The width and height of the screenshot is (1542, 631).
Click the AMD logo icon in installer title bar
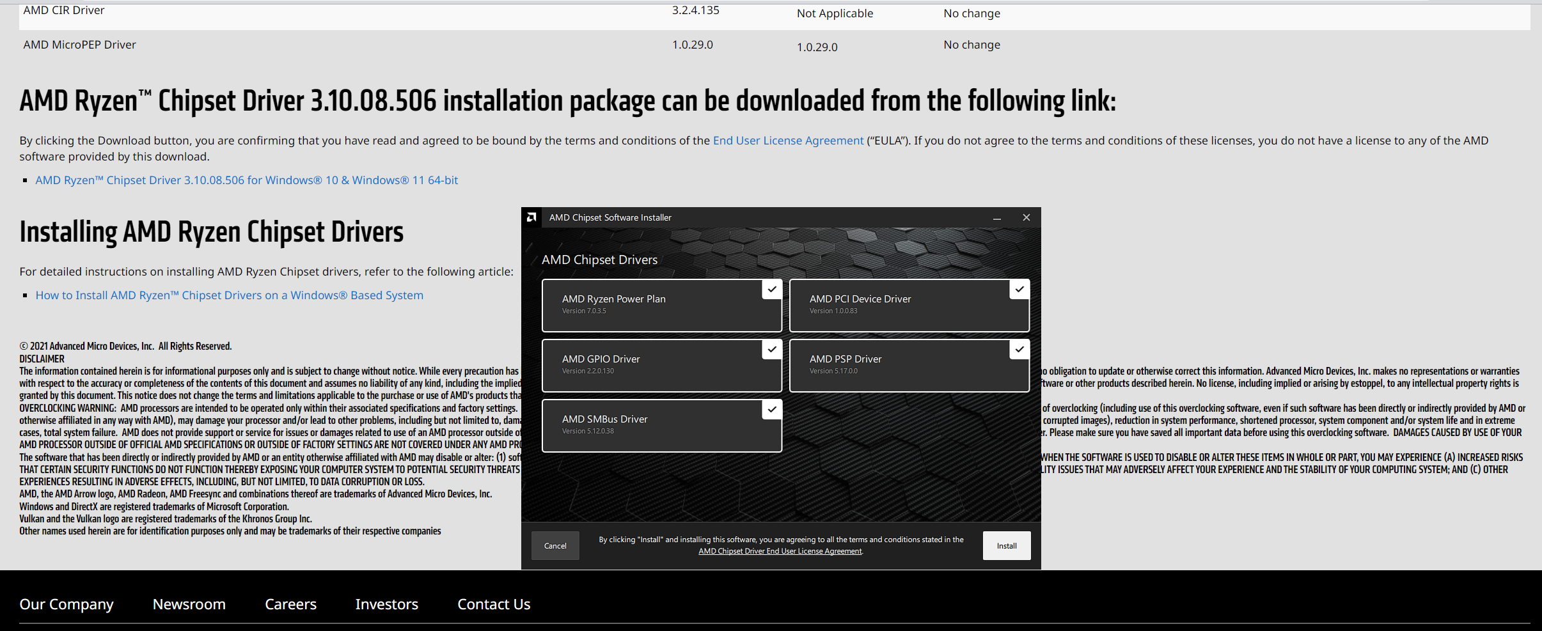531,217
